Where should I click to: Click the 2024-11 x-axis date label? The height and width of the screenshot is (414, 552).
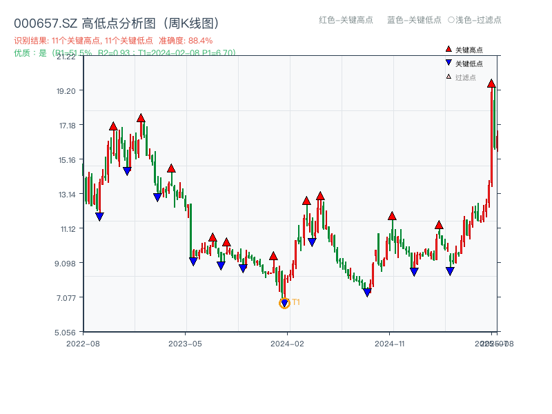tap(390, 344)
